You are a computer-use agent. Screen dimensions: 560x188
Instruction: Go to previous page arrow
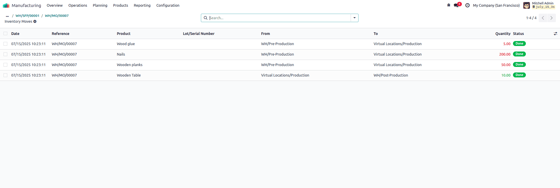(543, 18)
